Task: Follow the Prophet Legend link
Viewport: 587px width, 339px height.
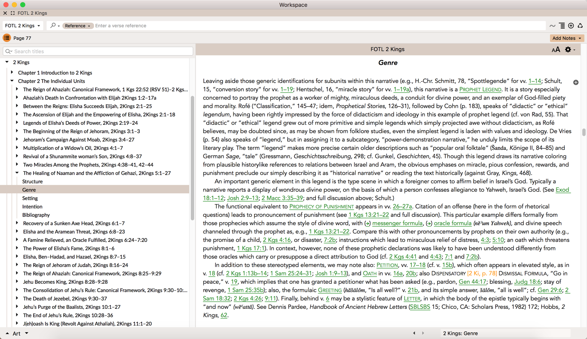Action: tap(480, 90)
